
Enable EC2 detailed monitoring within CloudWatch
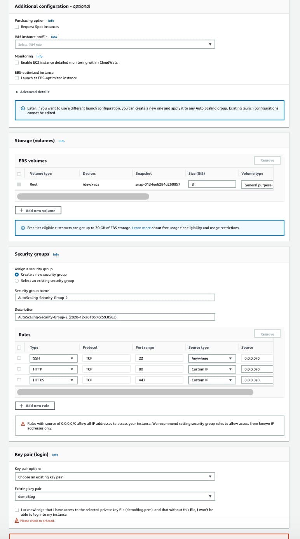pyautogui.click(x=17, y=63)
